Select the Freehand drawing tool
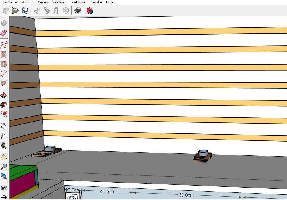 coord(4,44)
